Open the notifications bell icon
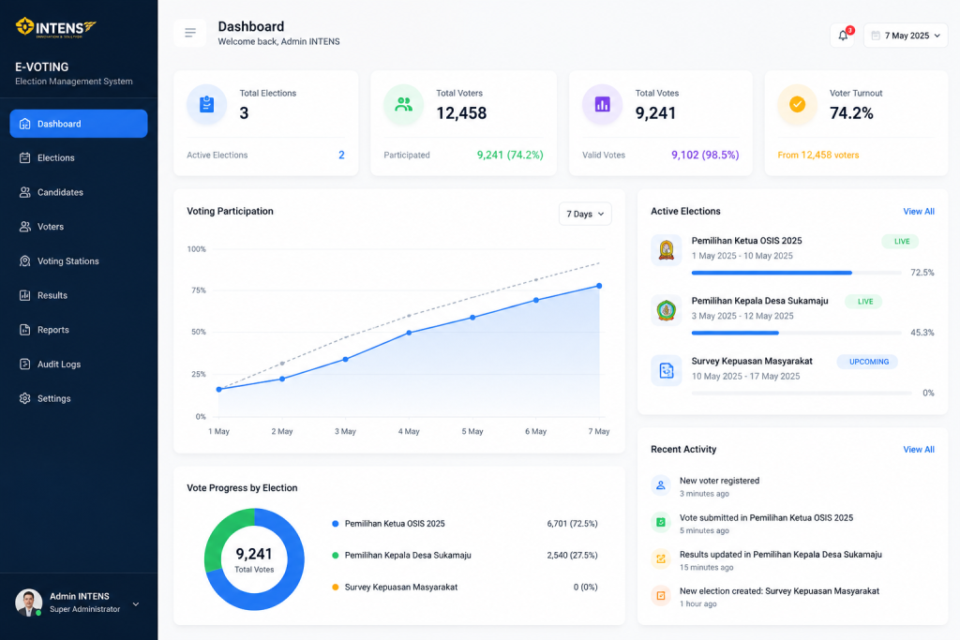This screenshot has height=640, width=960. (x=843, y=36)
